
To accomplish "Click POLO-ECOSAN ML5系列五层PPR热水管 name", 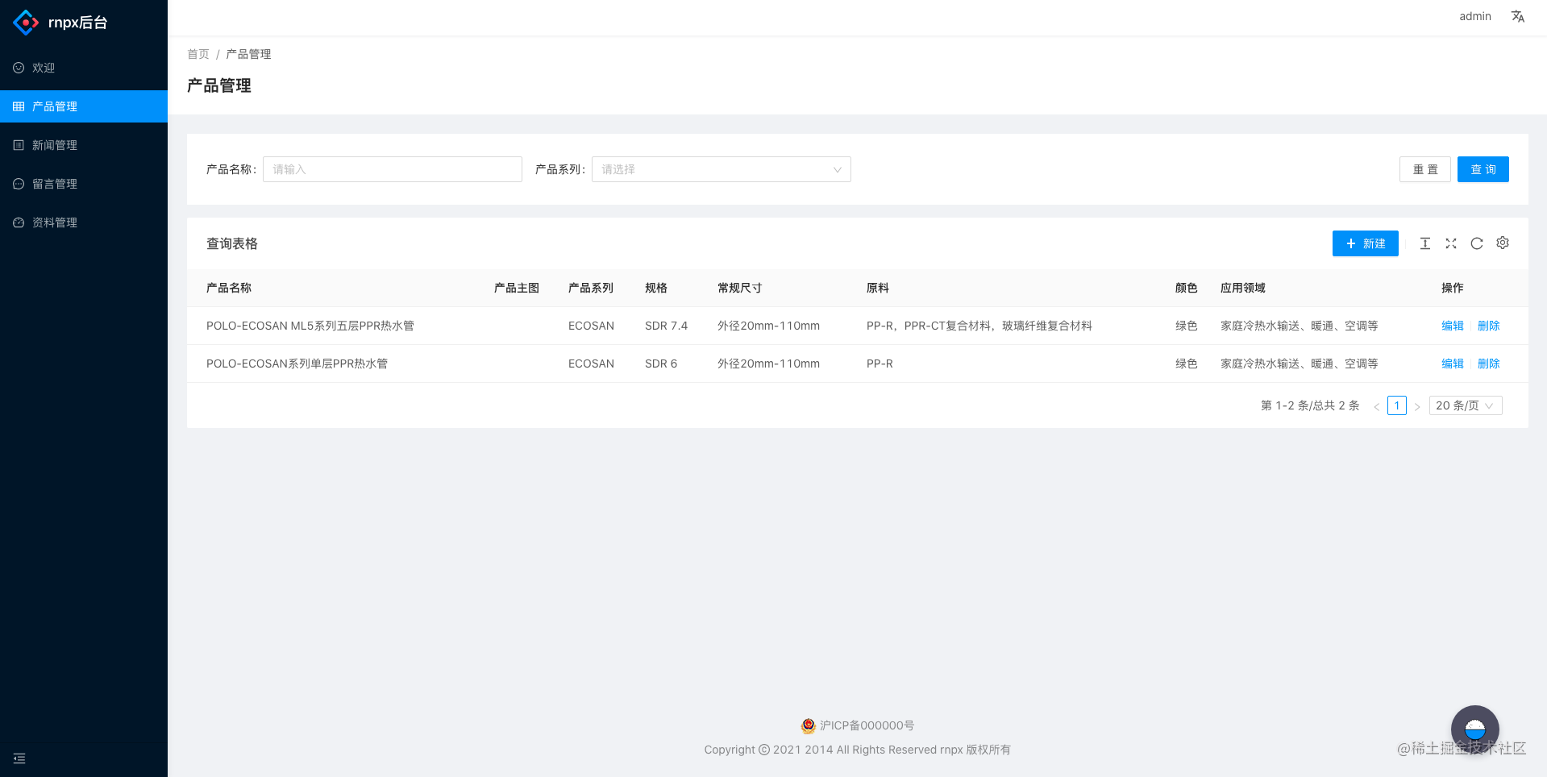I will tap(310, 326).
